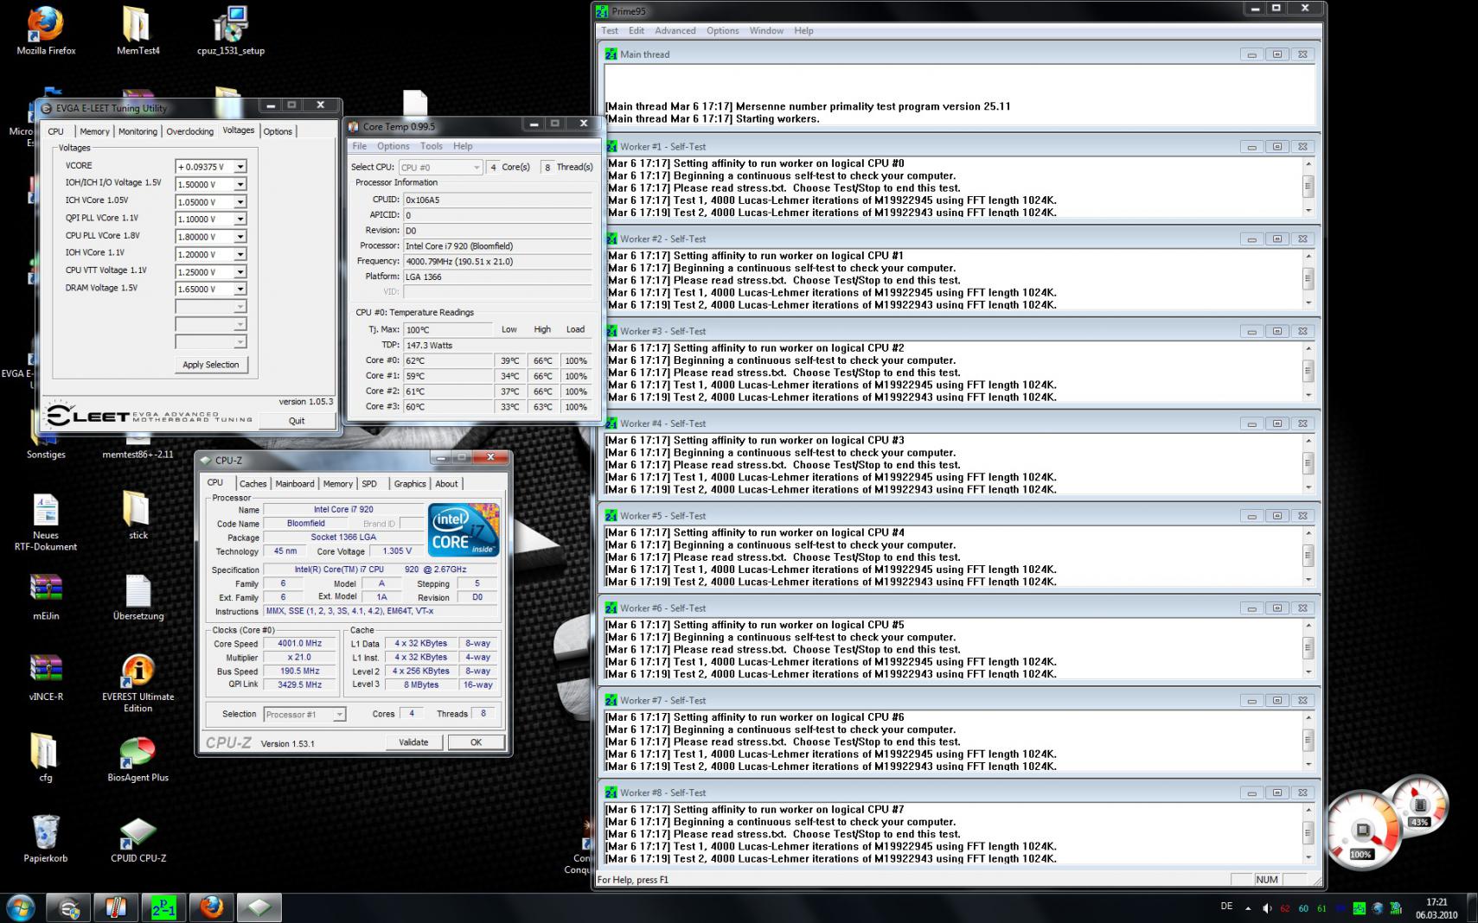Launch the CPUID CPU-Z desktop shortcut
This screenshot has height=923, width=1478.
(x=138, y=838)
